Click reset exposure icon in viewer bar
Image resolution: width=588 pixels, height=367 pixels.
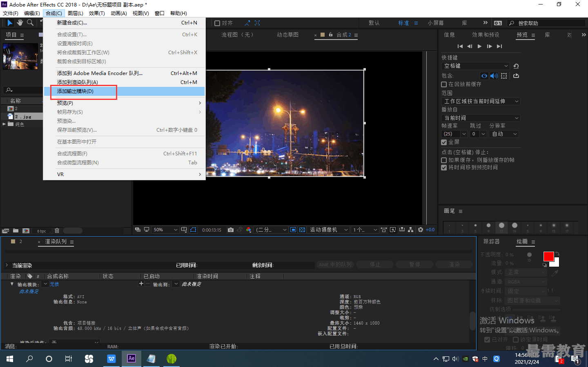421,230
